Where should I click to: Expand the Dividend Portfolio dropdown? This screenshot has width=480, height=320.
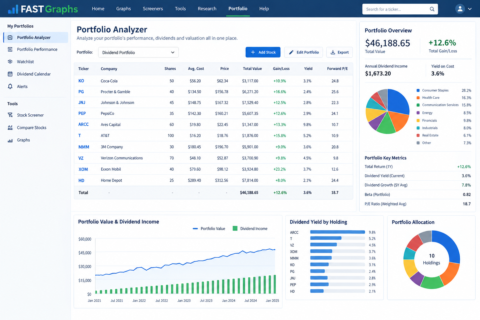tap(138, 52)
